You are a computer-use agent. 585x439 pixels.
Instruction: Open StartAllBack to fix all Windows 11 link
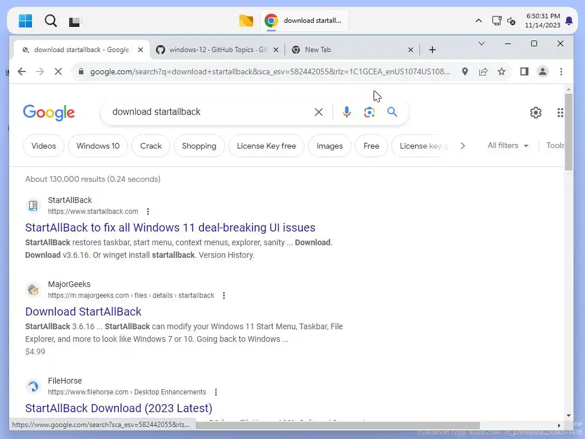coord(170,228)
